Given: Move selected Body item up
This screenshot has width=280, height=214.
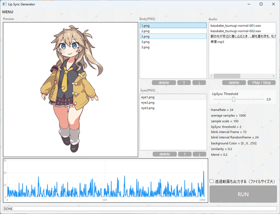Looking at the screenshot, I should (184, 83).
